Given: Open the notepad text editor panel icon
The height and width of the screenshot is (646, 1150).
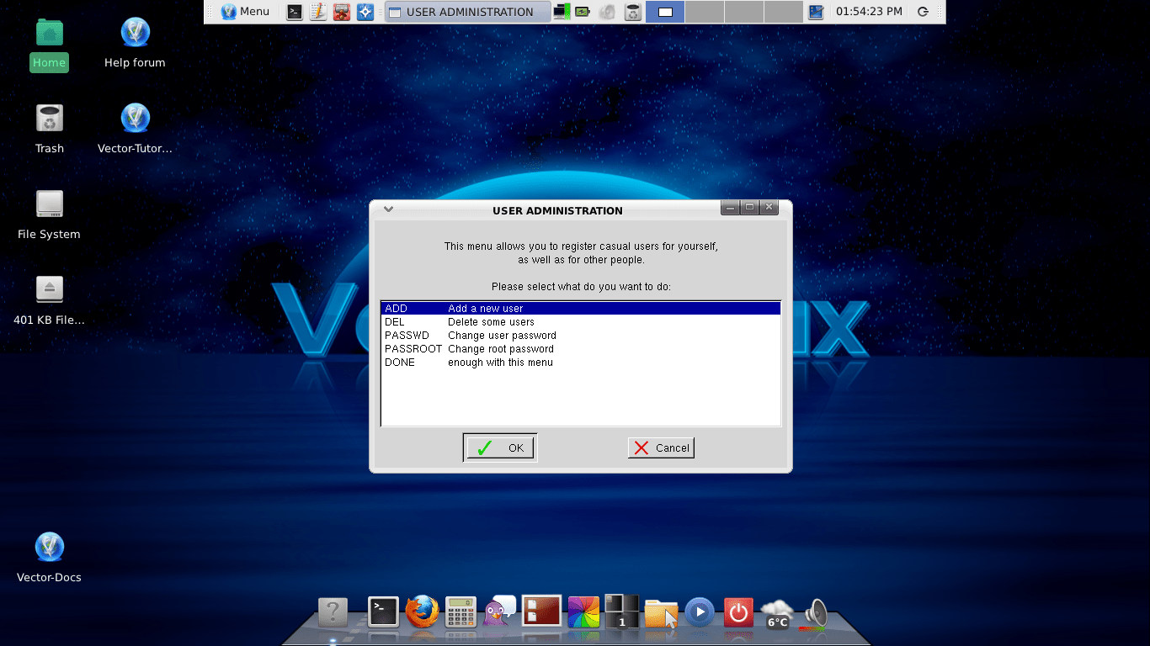Looking at the screenshot, I should click(318, 12).
